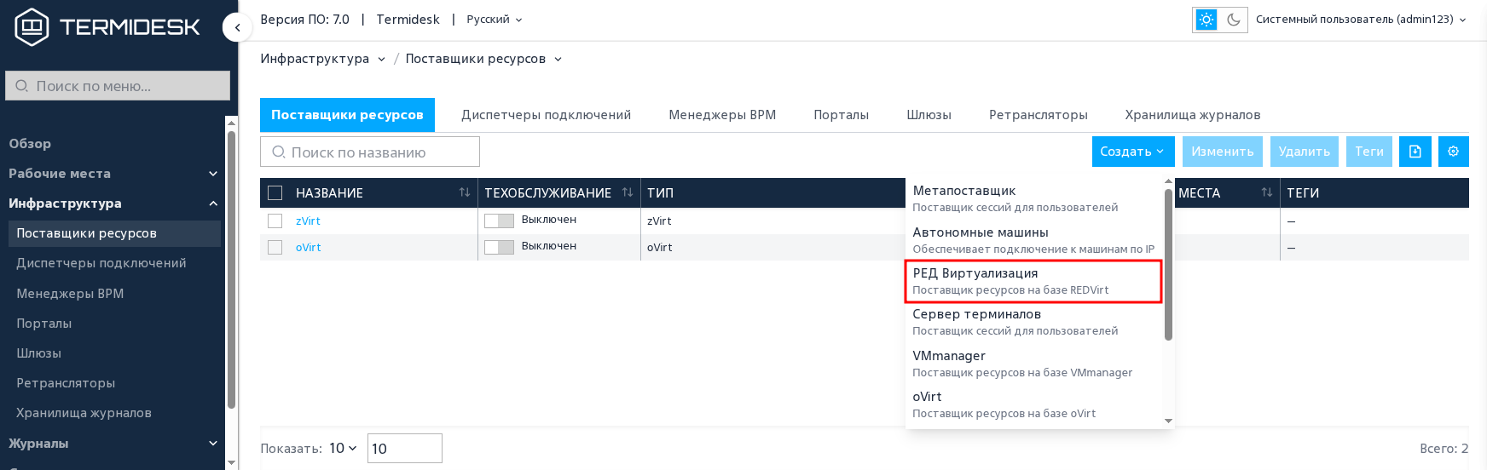The image size is (1487, 470).
Task: Toggle maintenance switch for zVirt
Action: (x=499, y=221)
